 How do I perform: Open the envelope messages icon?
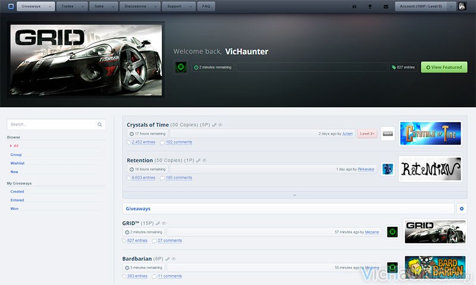tap(386, 7)
